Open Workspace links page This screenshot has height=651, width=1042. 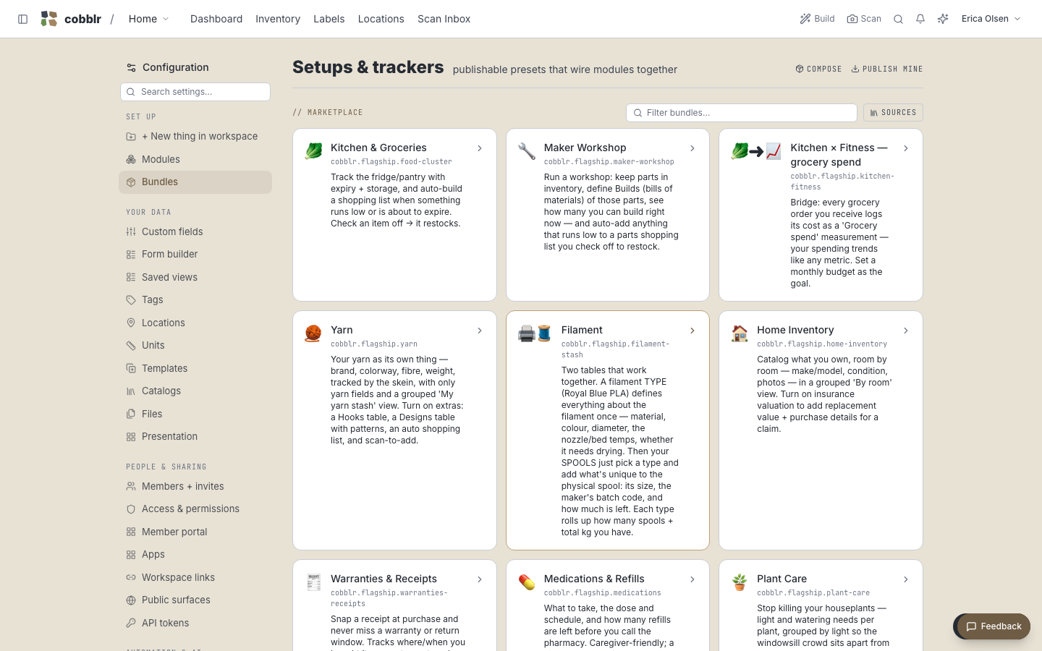pyautogui.click(x=195, y=577)
